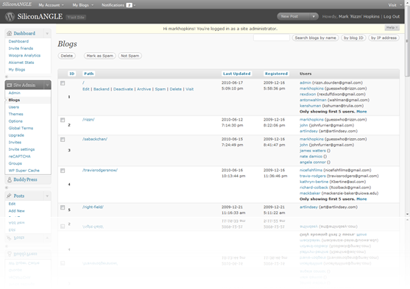The image size is (410, 289).
Task: Open Add New under Posts
Action: click(x=16, y=211)
